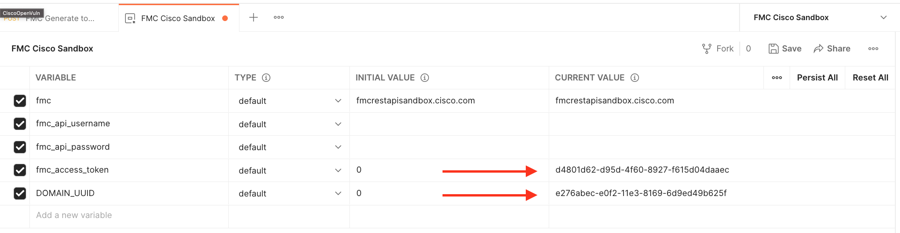Click the Reset All button
The image size is (900, 233).
point(870,78)
